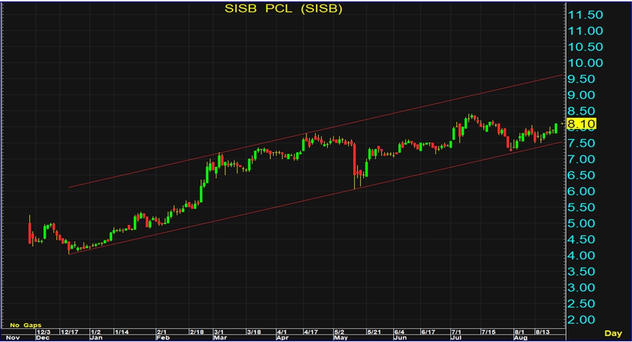Click the 12/3 date label
The image size is (632, 342).
coord(43,332)
